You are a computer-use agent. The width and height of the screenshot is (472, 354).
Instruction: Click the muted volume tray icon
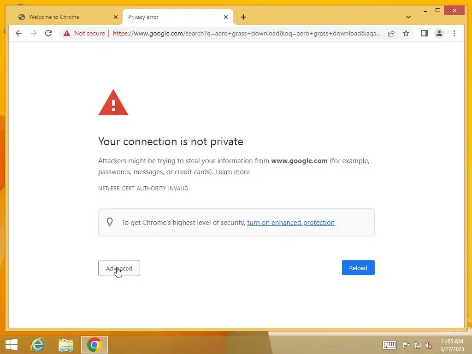tap(428, 345)
